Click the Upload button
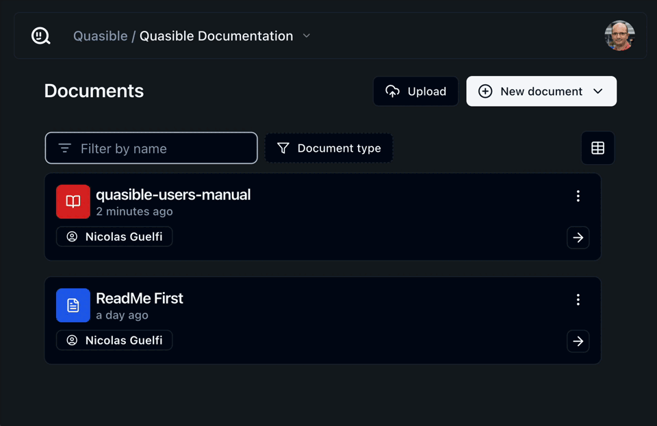657x426 pixels. (416, 92)
